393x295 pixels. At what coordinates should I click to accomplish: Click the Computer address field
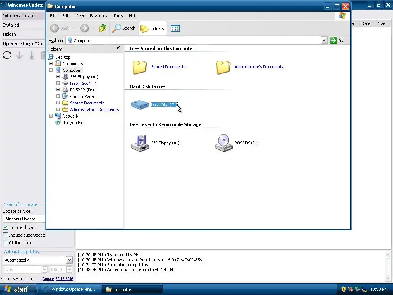point(193,41)
